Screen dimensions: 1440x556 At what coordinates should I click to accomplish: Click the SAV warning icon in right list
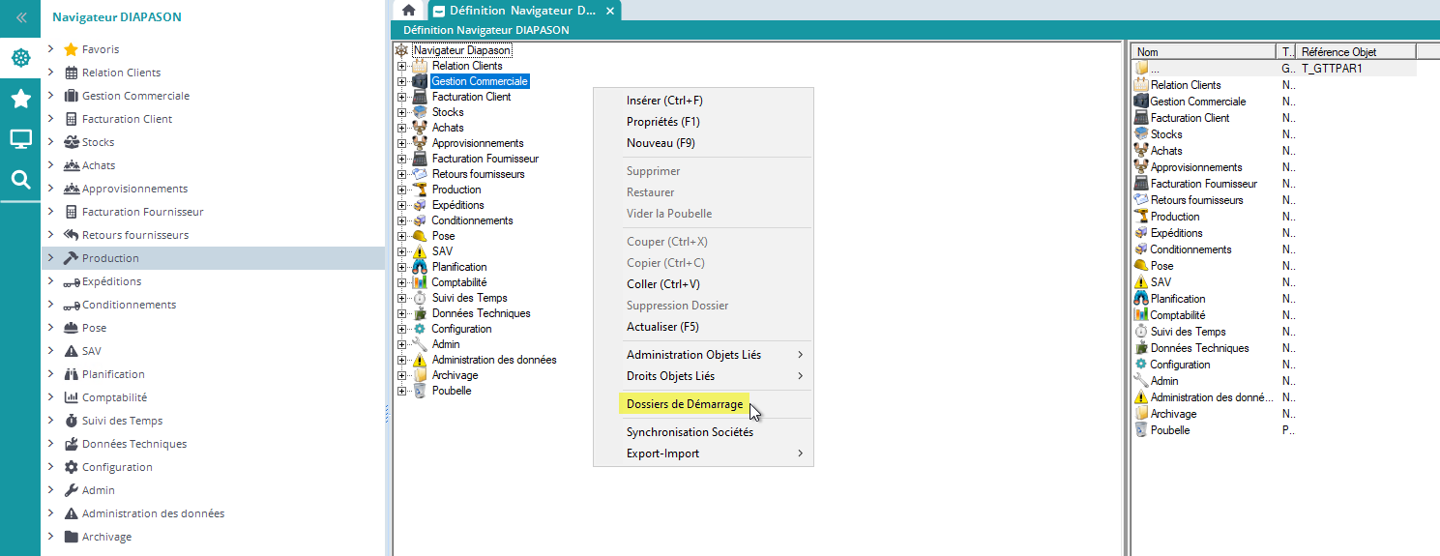(1141, 282)
